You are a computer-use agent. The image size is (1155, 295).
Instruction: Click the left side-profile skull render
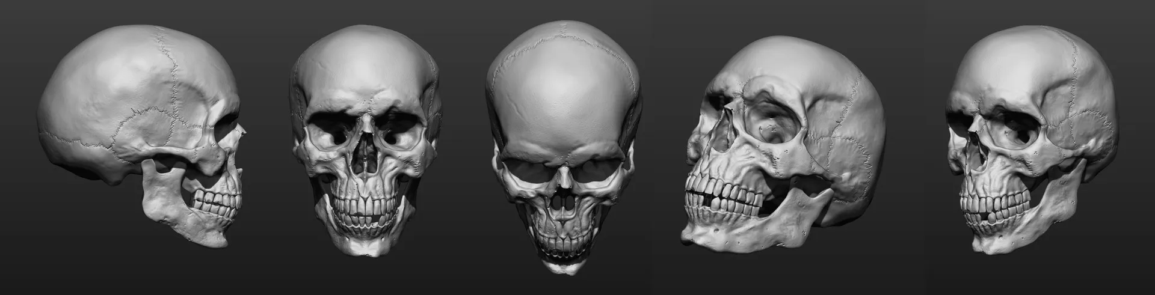point(141,132)
